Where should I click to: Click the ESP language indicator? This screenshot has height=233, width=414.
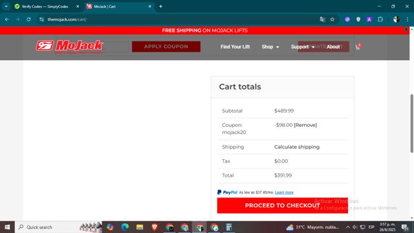(371, 227)
